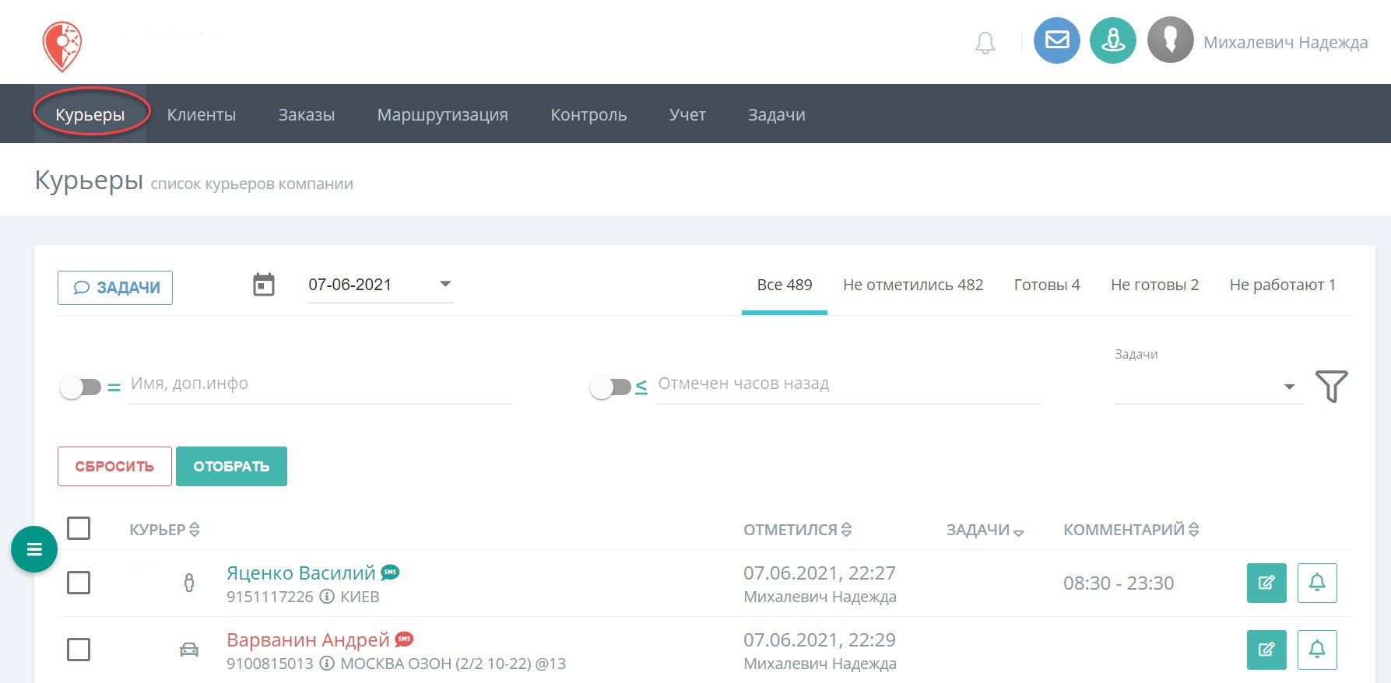The height and width of the screenshot is (683, 1391).
Task: Open the Учет menu
Action: 687,114
